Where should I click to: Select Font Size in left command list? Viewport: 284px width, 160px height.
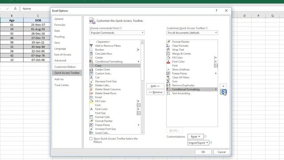point(115,113)
